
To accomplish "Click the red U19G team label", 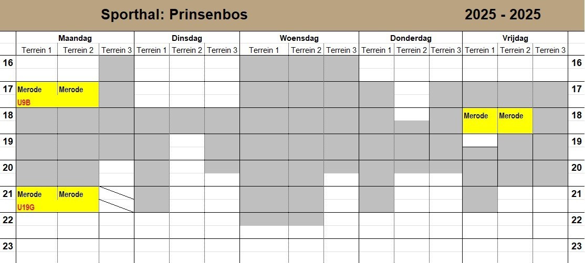I will (x=26, y=207).
